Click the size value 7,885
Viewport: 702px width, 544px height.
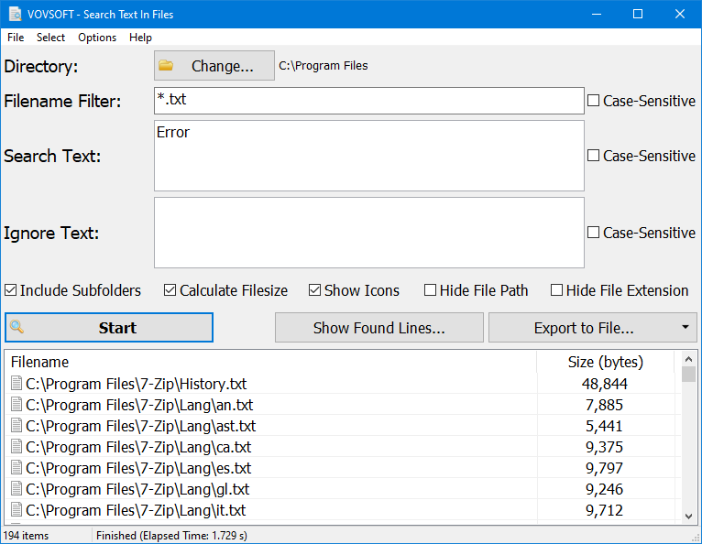click(x=605, y=405)
